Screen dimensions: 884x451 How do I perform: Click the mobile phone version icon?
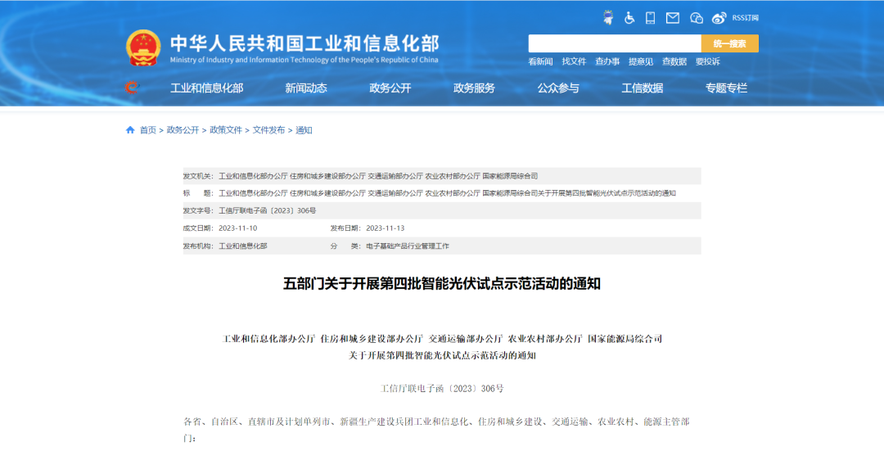(x=651, y=17)
